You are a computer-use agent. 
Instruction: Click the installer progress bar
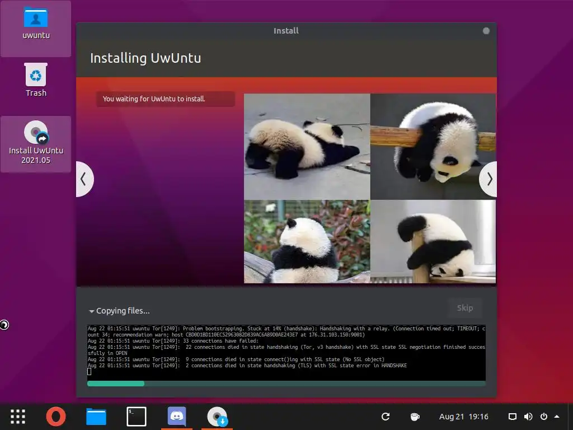pyautogui.click(x=286, y=383)
